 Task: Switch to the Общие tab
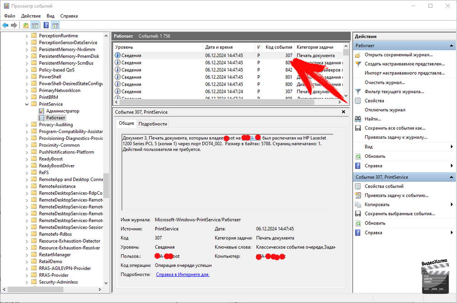[x=126, y=123]
